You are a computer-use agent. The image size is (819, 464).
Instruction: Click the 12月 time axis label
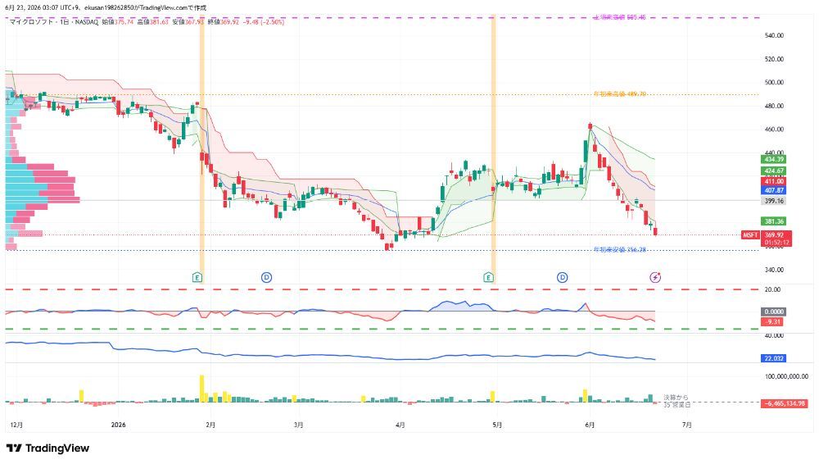coord(16,425)
